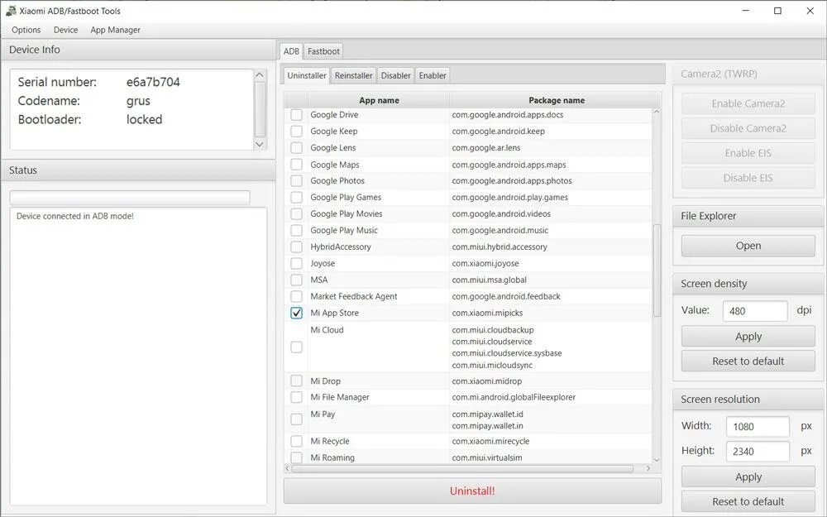
Task: Click the Width input field
Action: [758, 426]
